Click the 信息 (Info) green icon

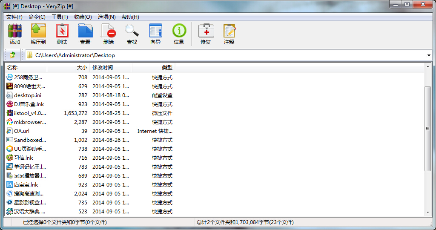coord(179,31)
